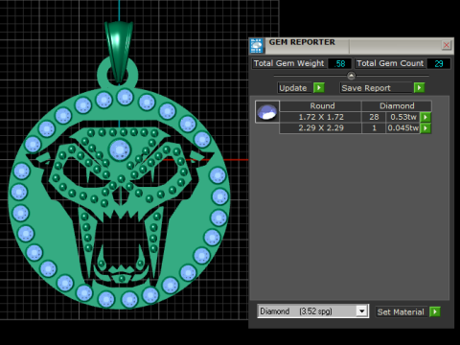Click the green arrow next to Save Report
Screen dimensions: 460x345
[x=419, y=87]
